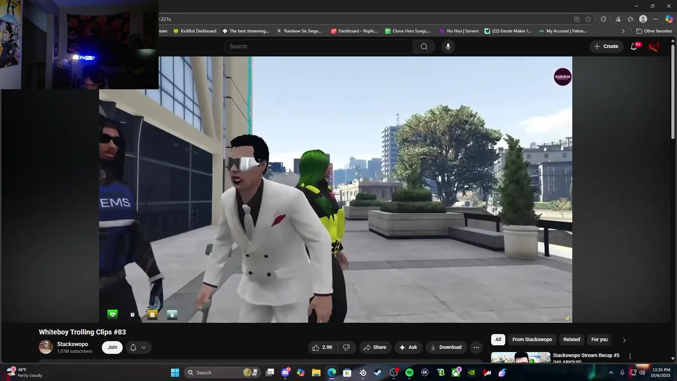
Task: Open the KickBot Dashboard bookmark
Action: click(x=195, y=31)
